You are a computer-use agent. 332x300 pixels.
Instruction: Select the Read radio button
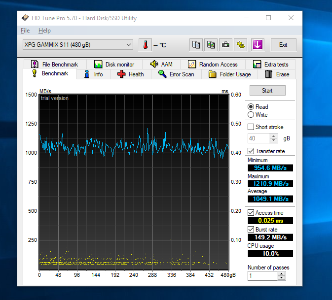click(251, 107)
